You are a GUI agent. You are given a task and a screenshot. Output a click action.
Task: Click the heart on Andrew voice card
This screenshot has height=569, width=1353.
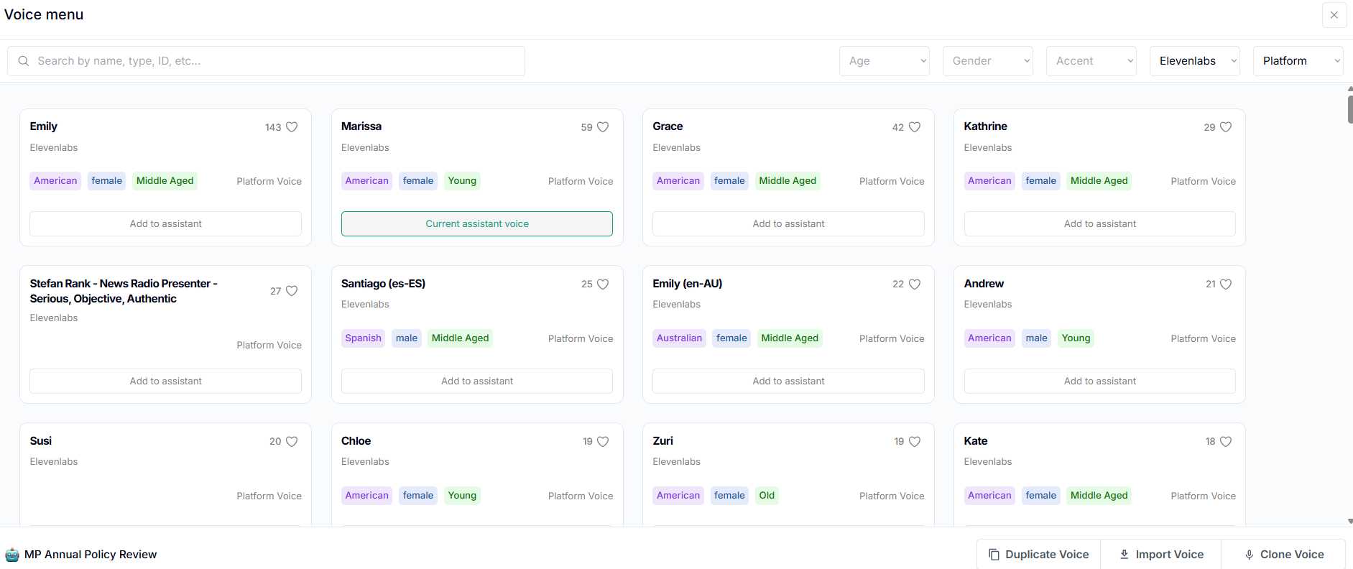coord(1226,284)
